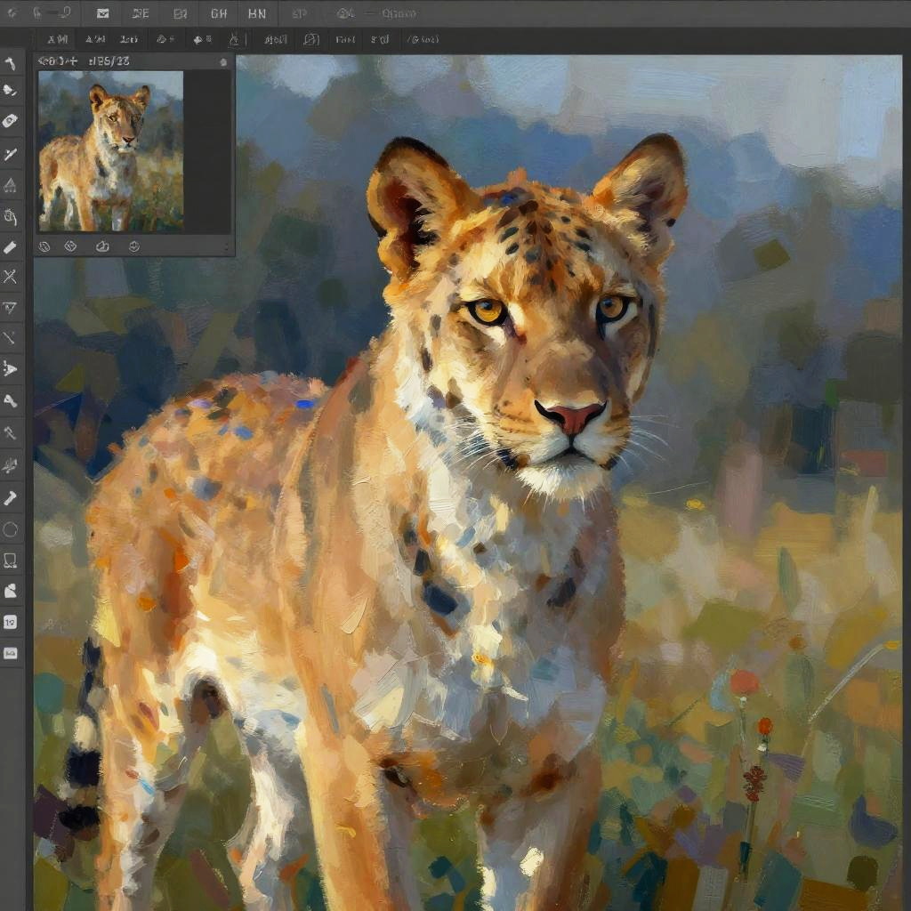This screenshot has height=911, width=911.
Task: Pick the hand-shaped tool in left toolbar
Action: pos(11,216)
